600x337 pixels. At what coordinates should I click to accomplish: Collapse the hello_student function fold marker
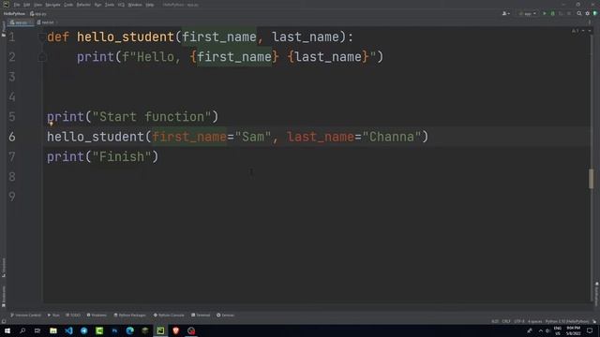tap(41, 37)
